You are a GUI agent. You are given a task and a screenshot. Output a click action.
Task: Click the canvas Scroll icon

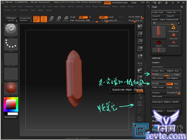[140, 27]
